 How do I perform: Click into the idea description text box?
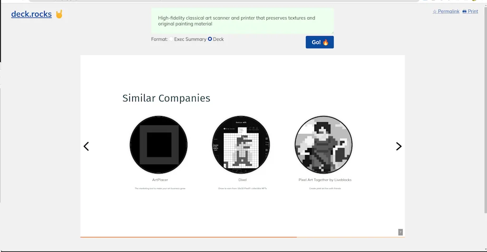(x=243, y=21)
